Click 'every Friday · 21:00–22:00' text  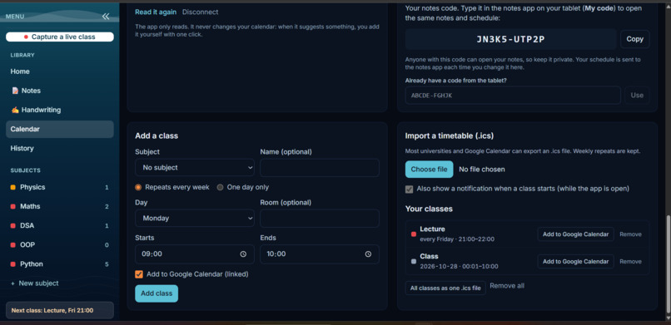[x=457, y=239]
